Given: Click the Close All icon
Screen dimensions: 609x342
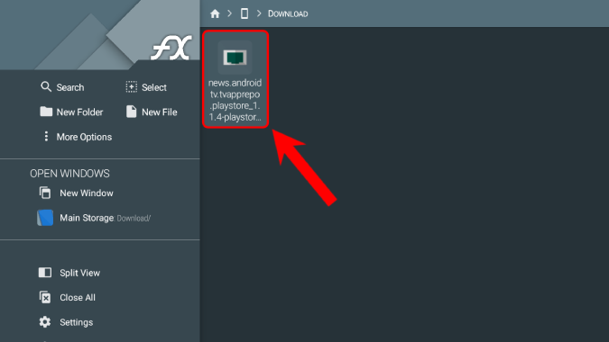Looking at the screenshot, I should 45,297.
